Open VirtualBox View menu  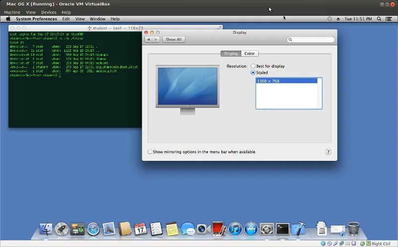(31, 12)
